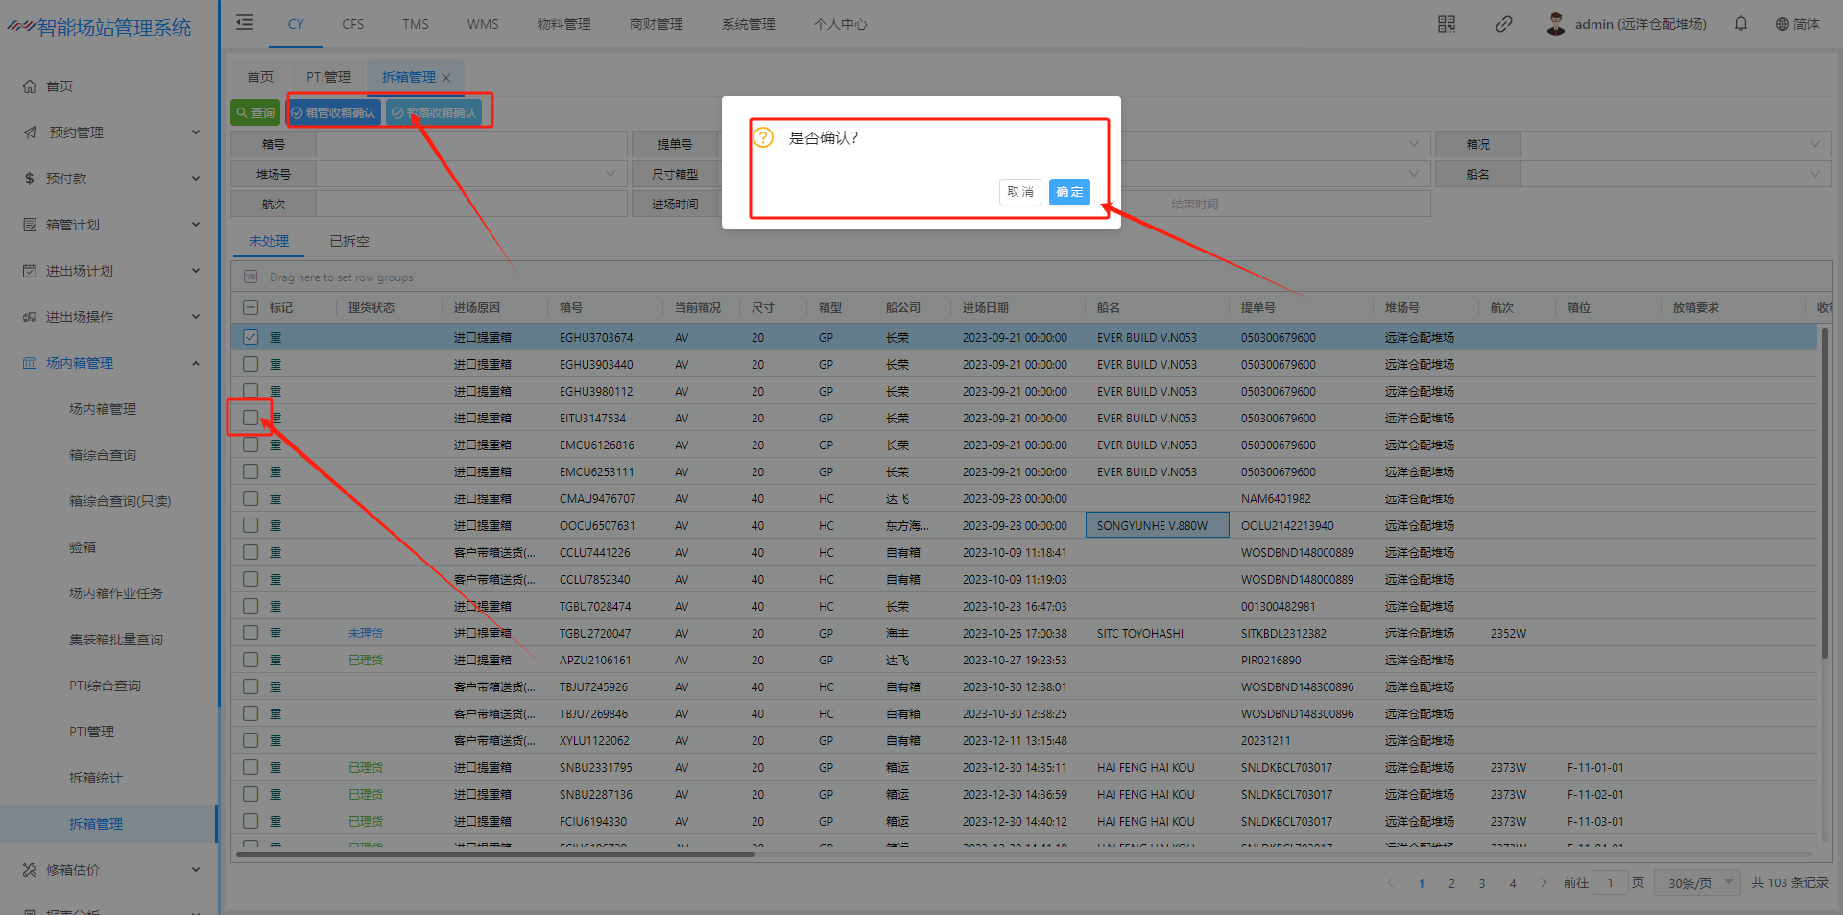The height and width of the screenshot is (915, 1843).
Task: Open the 30条/页 page size dropdown
Action: pyautogui.click(x=1696, y=882)
